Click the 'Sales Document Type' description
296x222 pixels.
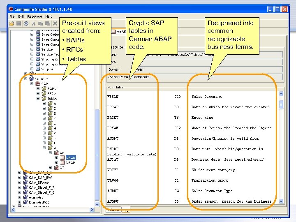pos(212,191)
